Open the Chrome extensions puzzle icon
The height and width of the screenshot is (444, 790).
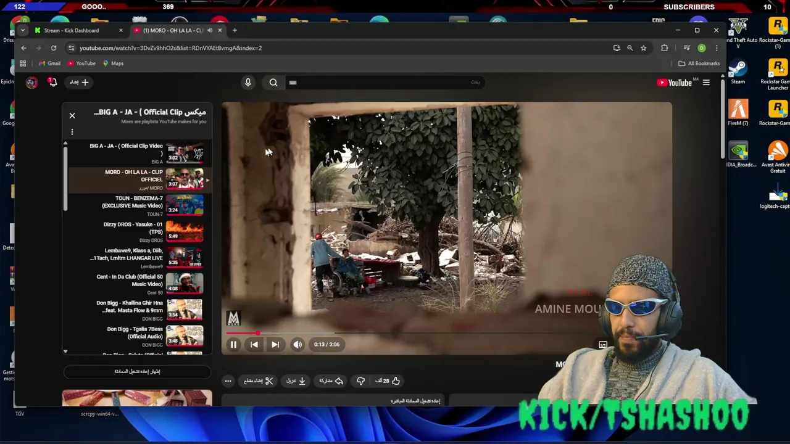[665, 48]
